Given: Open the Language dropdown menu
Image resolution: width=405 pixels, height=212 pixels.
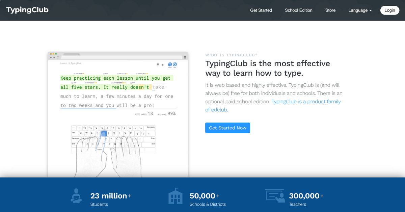Looking at the screenshot, I should 360,10.
